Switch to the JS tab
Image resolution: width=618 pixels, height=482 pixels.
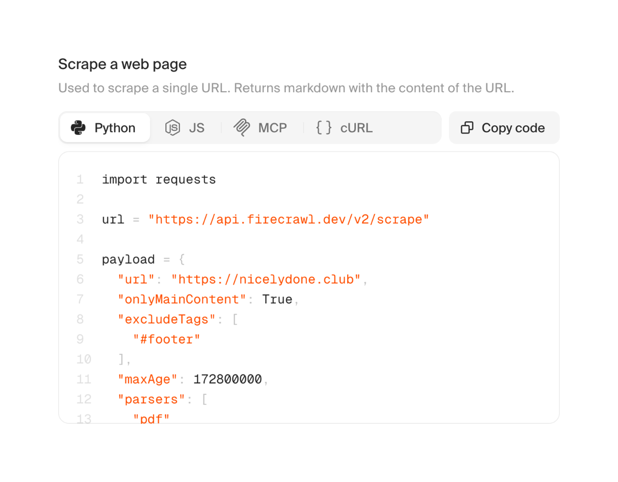pos(185,128)
